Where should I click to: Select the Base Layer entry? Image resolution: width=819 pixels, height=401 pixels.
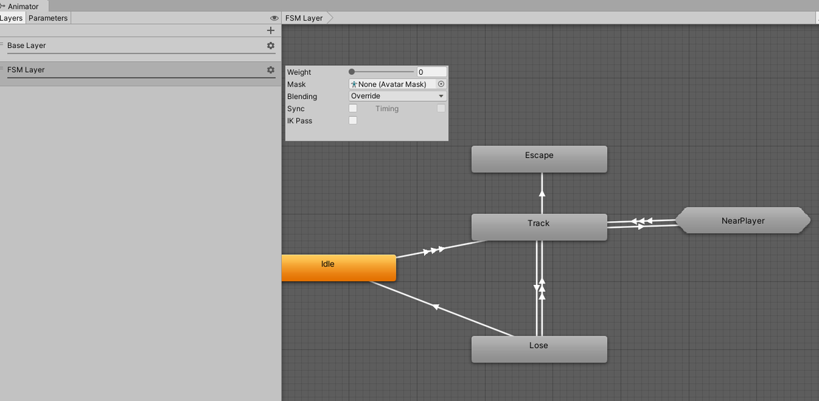click(138, 46)
